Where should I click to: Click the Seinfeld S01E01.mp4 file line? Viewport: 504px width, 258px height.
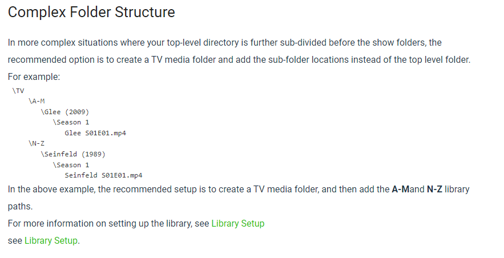[x=103, y=175]
